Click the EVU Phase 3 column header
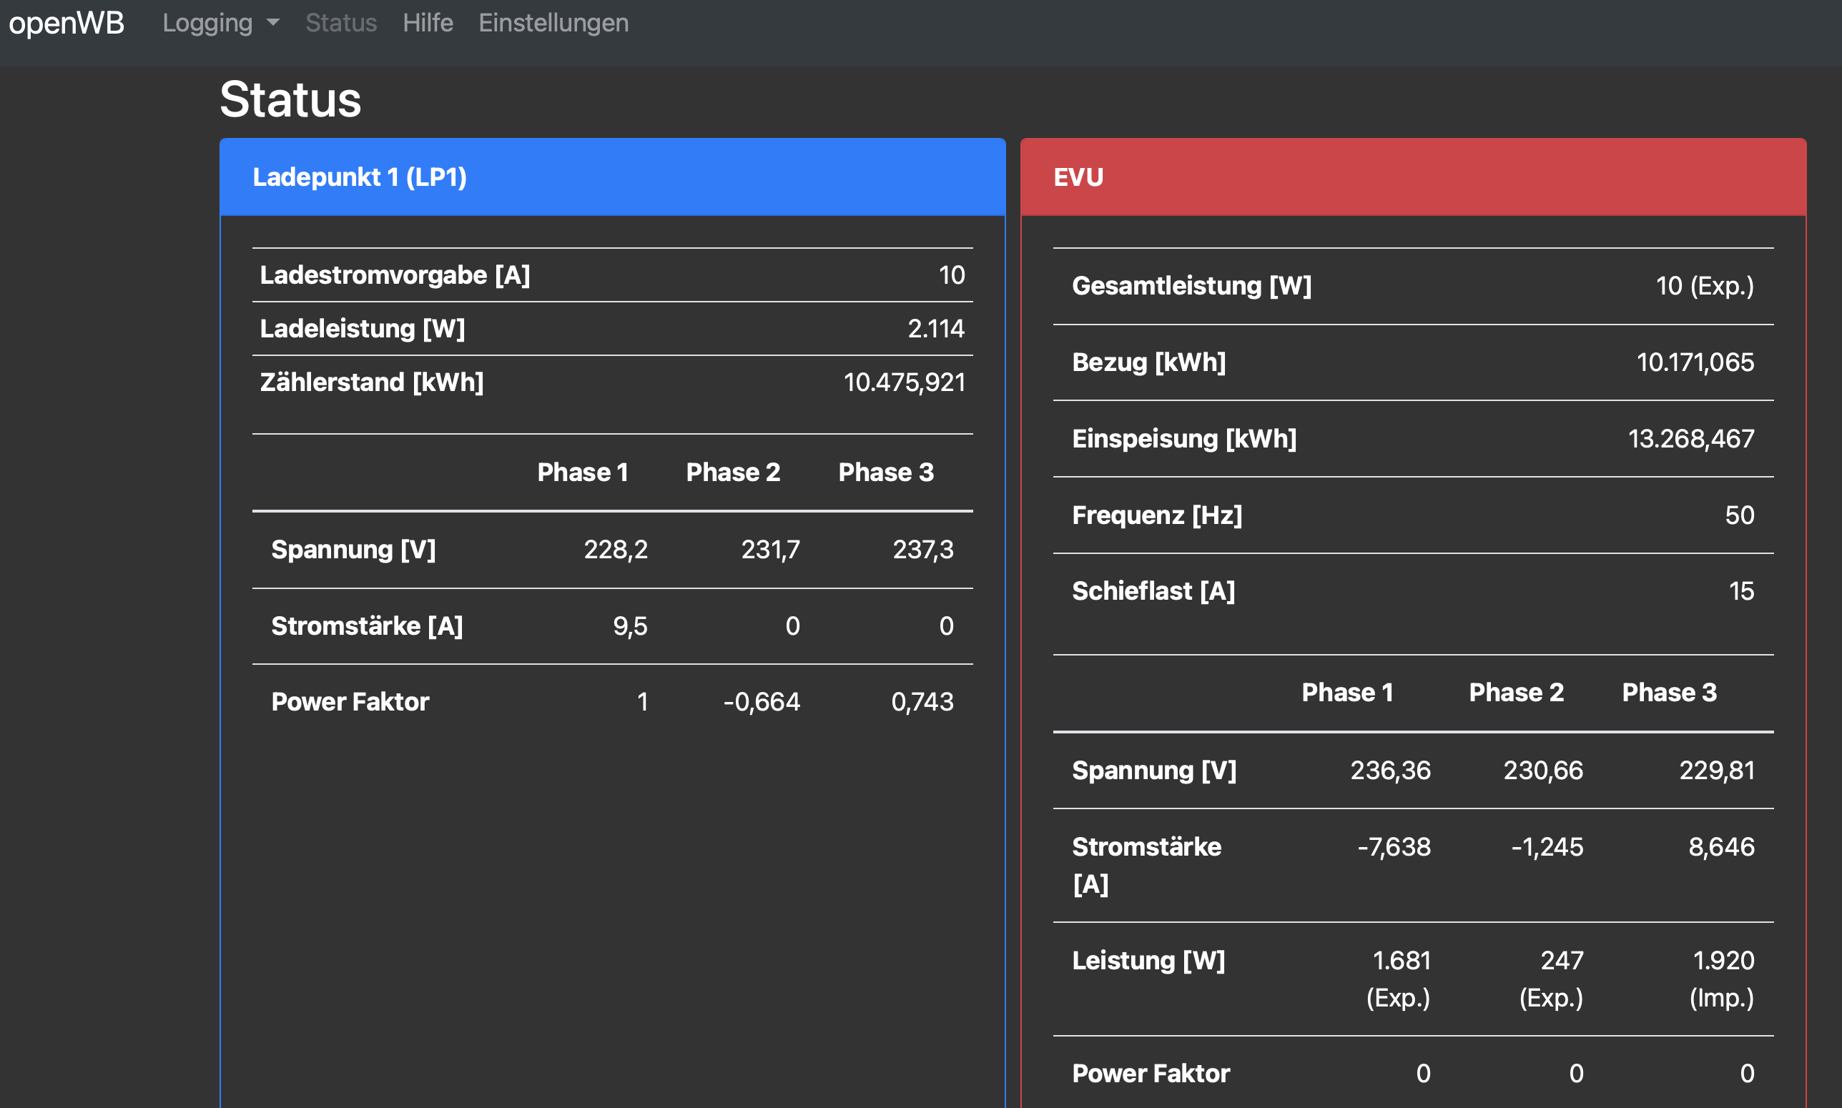Screen dimensions: 1842x1108 pos(1669,692)
